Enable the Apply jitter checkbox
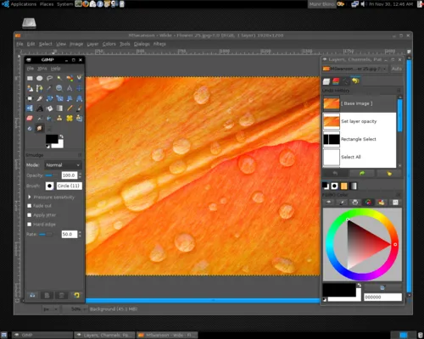The width and height of the screenshot is (424, 339). (x=30, y=215)
